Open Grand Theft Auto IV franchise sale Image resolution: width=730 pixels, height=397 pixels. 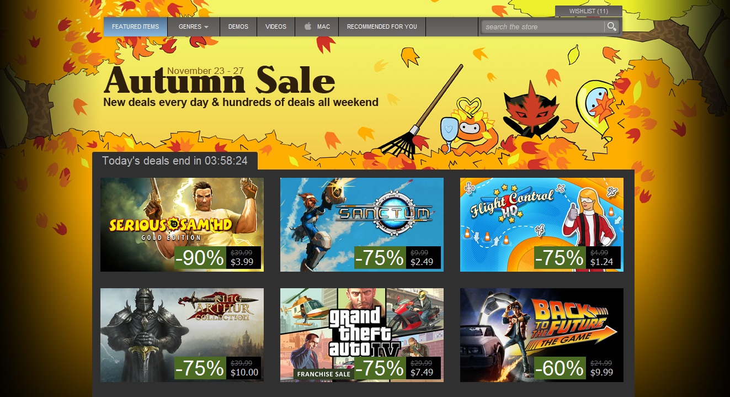pyautogui.click(x=362, y=335)
